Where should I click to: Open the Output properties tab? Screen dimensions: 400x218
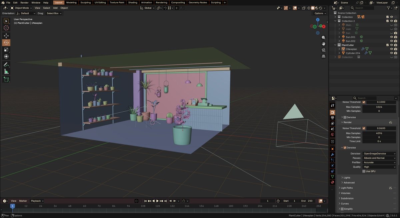pos(332,118)
